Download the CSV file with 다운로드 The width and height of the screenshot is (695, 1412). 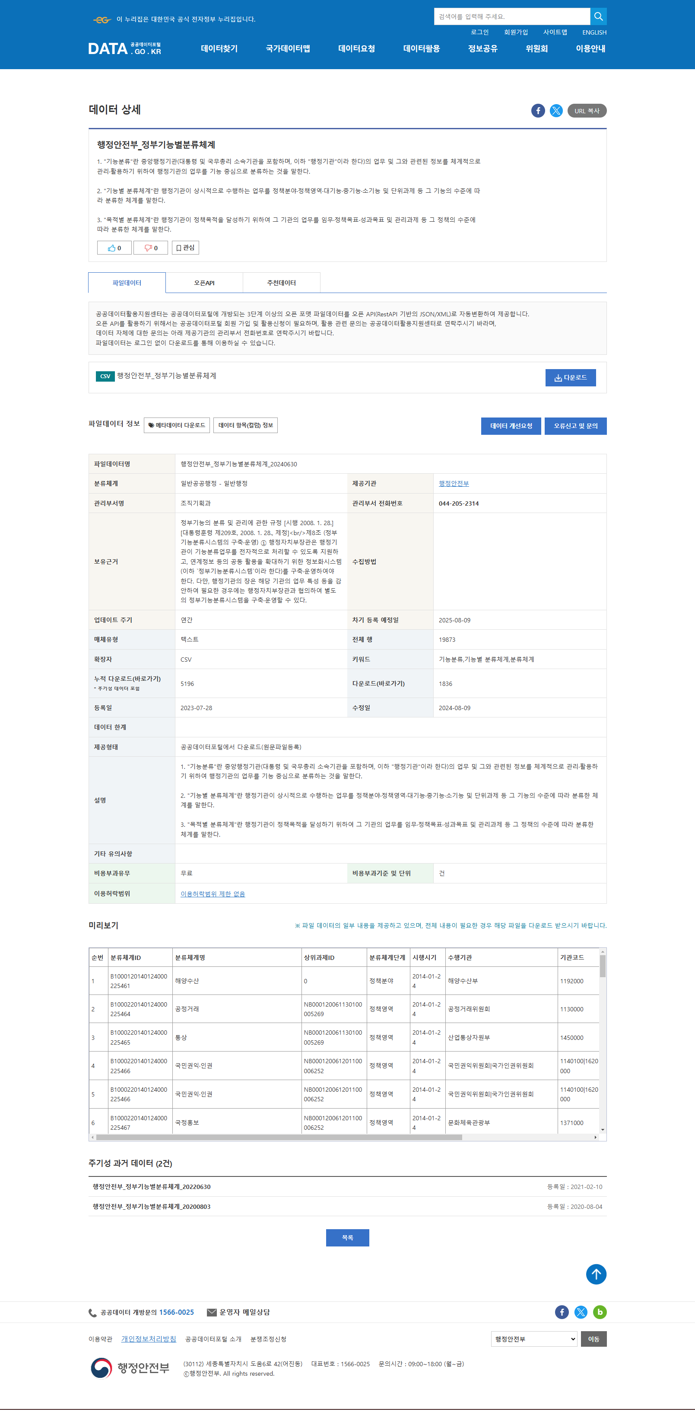[x=570, y=378]
